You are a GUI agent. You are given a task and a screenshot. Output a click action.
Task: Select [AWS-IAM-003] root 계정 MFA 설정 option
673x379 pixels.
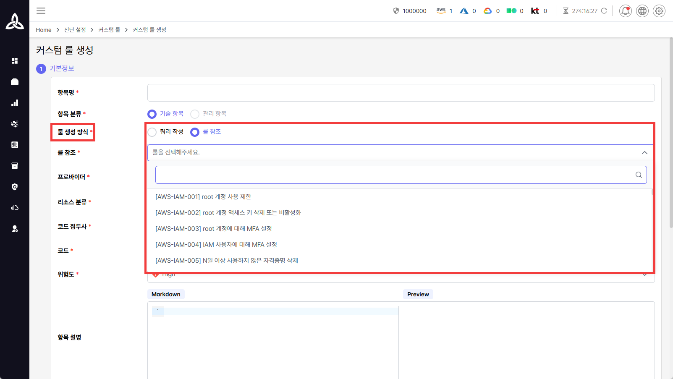(x=213, y=229)
